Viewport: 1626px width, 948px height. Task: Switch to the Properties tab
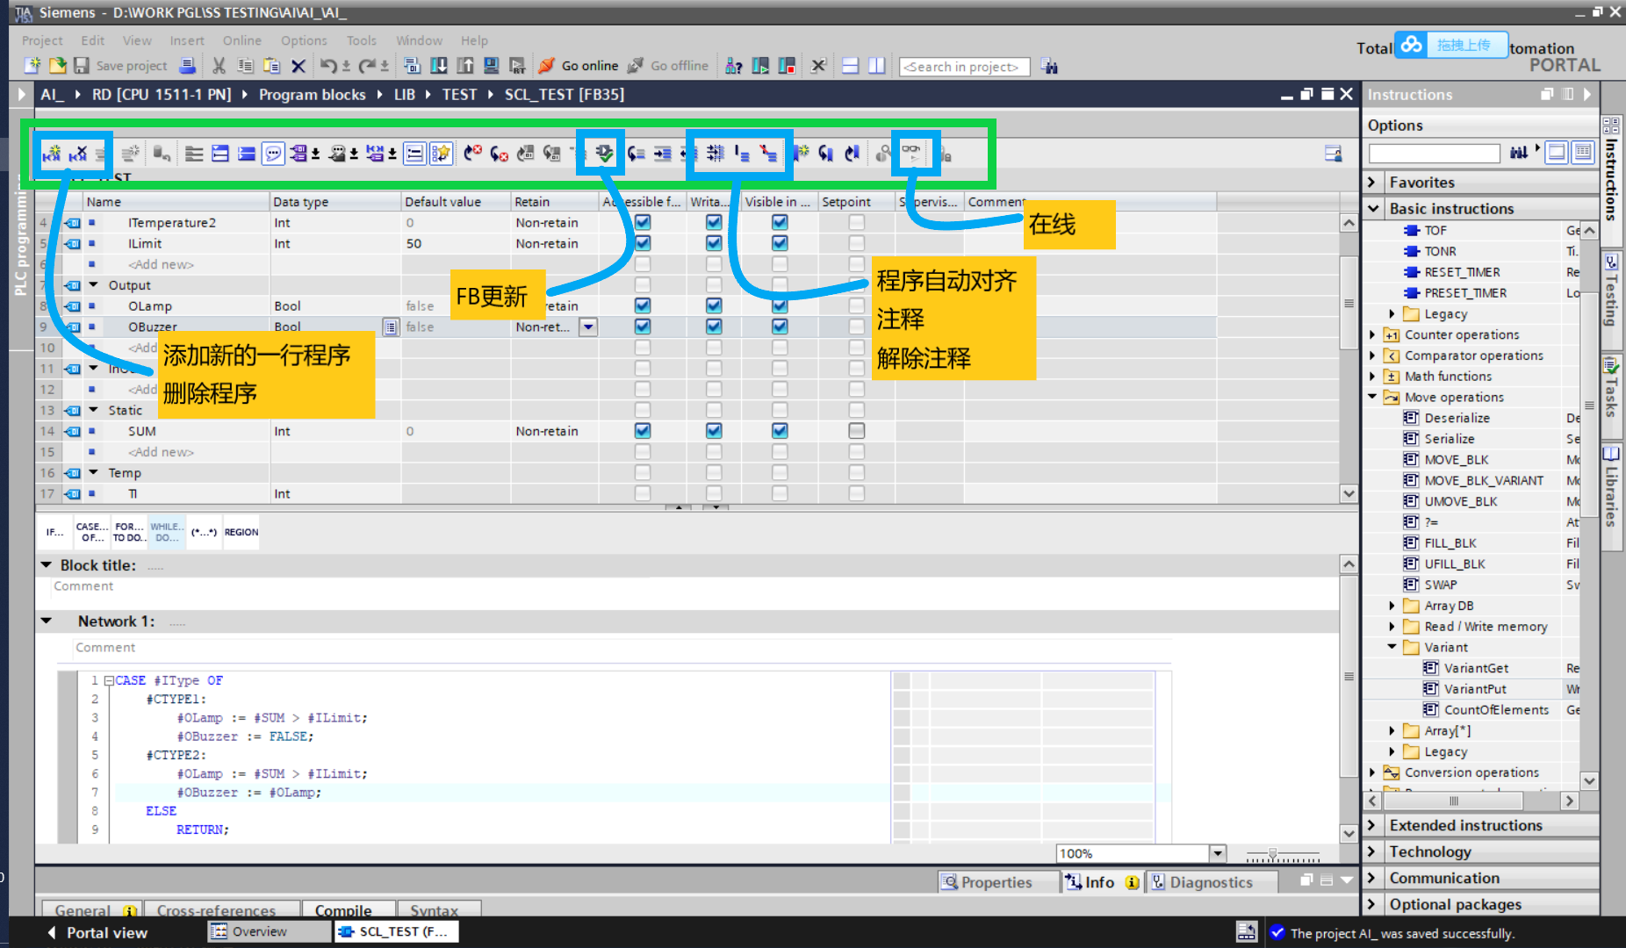tap(996, 882)
